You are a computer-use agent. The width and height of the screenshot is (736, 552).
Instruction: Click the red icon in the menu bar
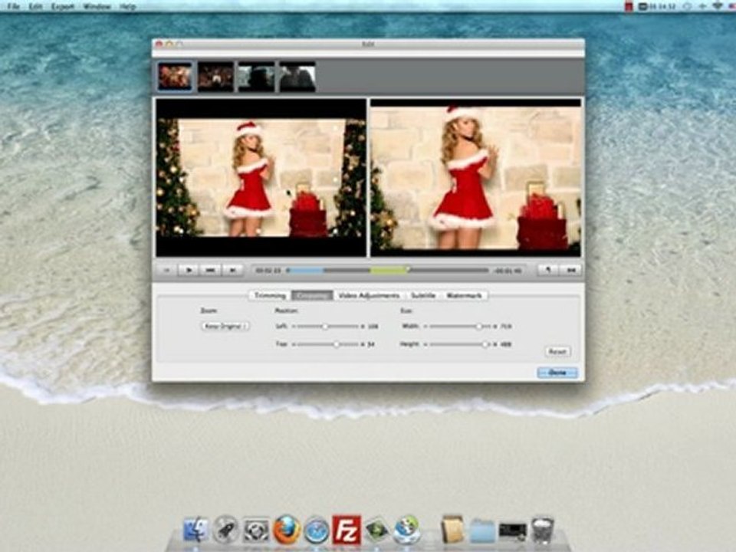(629, 6)
